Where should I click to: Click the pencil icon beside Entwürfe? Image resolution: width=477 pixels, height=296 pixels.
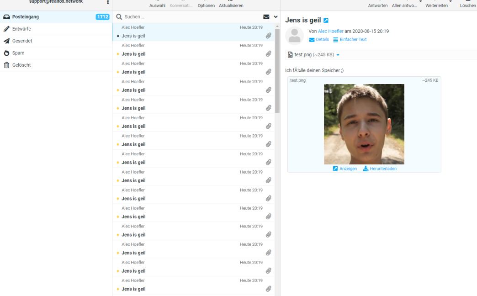click(x=6, y=29)
